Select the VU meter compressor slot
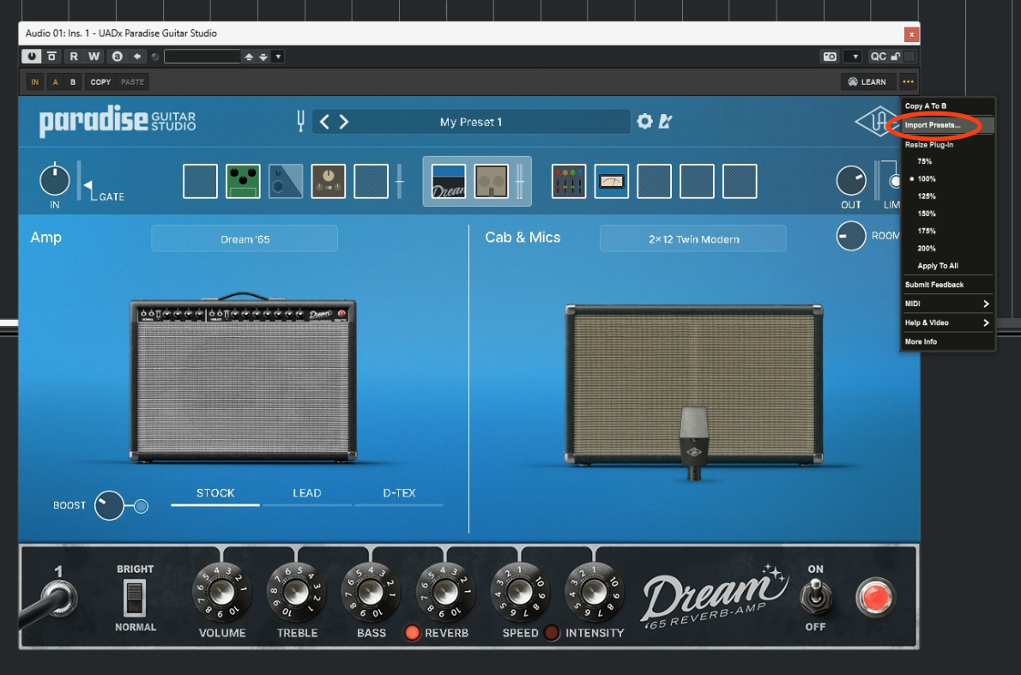Viewport: 1021px width, 675px height. tap(612, 182)
